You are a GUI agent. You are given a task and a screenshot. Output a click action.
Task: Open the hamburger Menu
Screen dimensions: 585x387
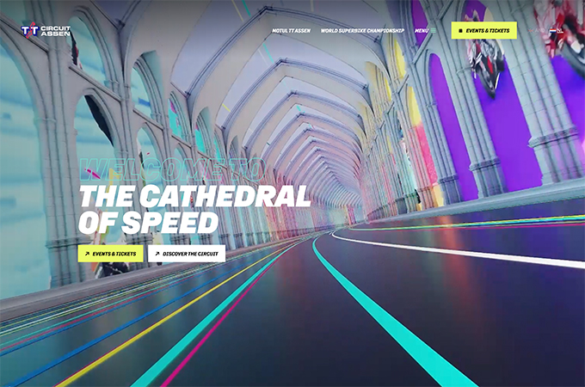tap(425, 31)
